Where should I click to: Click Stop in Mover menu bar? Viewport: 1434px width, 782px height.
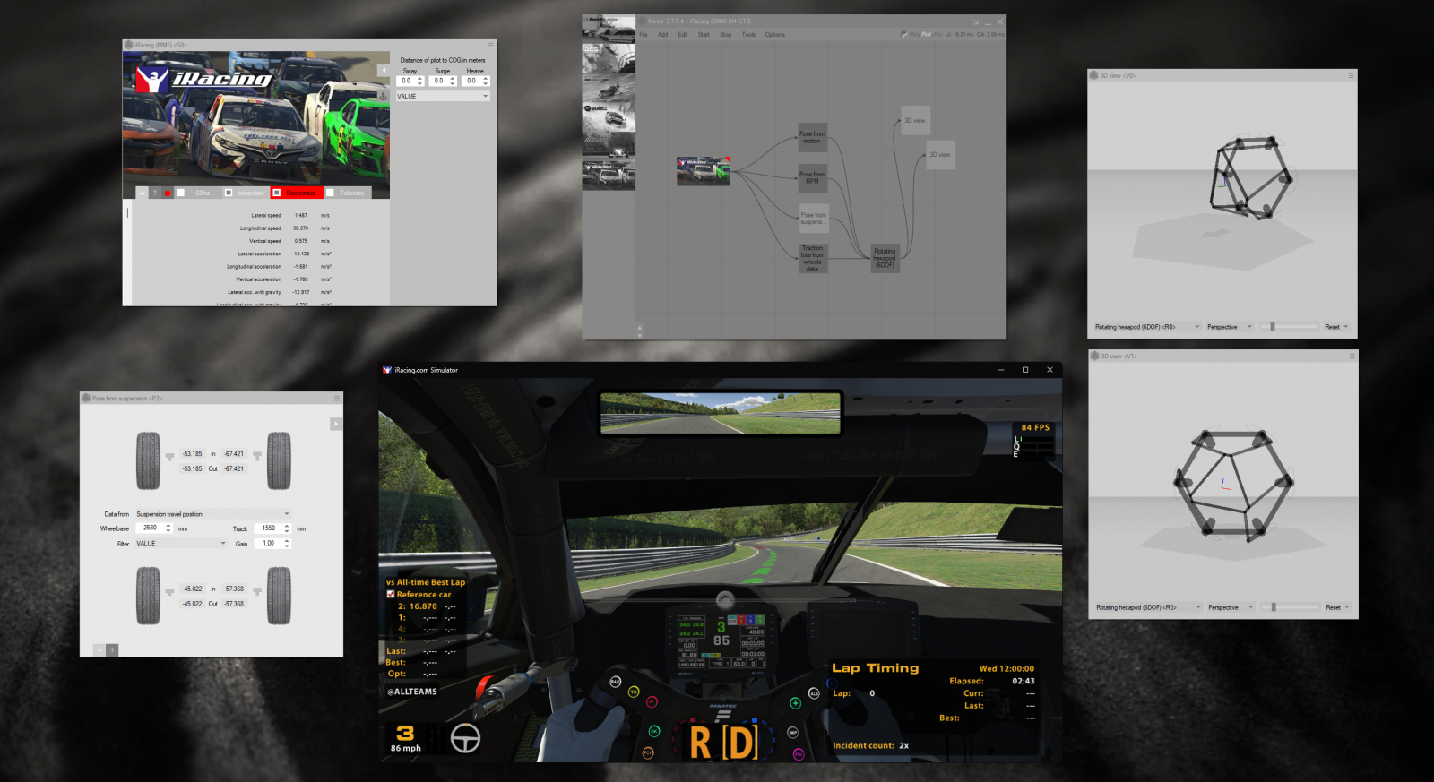725,35
